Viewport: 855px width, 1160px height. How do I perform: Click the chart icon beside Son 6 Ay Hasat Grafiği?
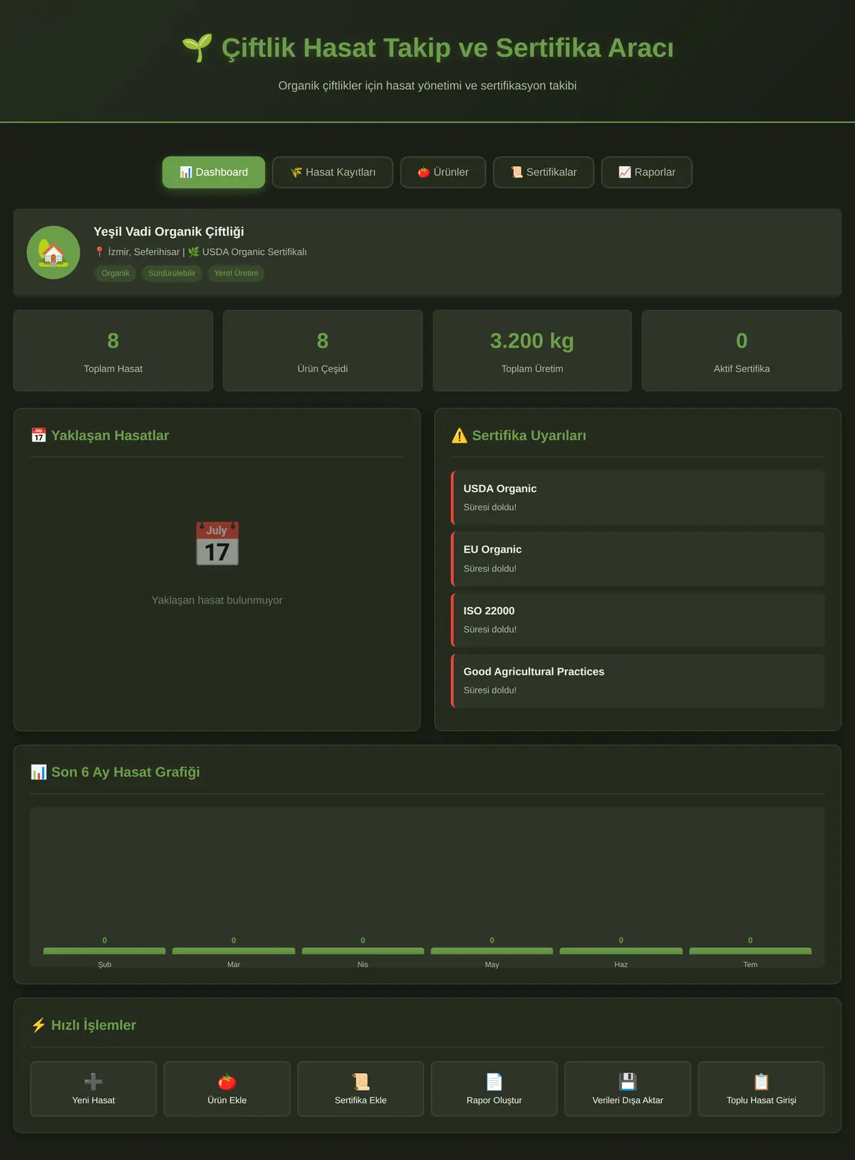click(x=38, y=772)
